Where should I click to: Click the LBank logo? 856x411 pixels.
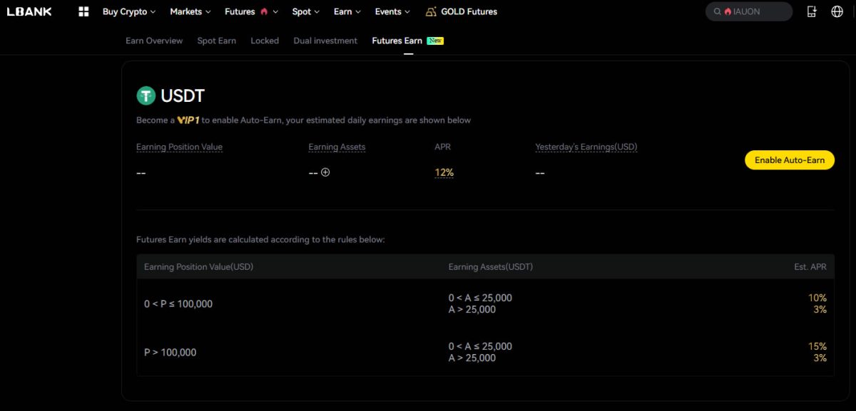coord(29,11)
